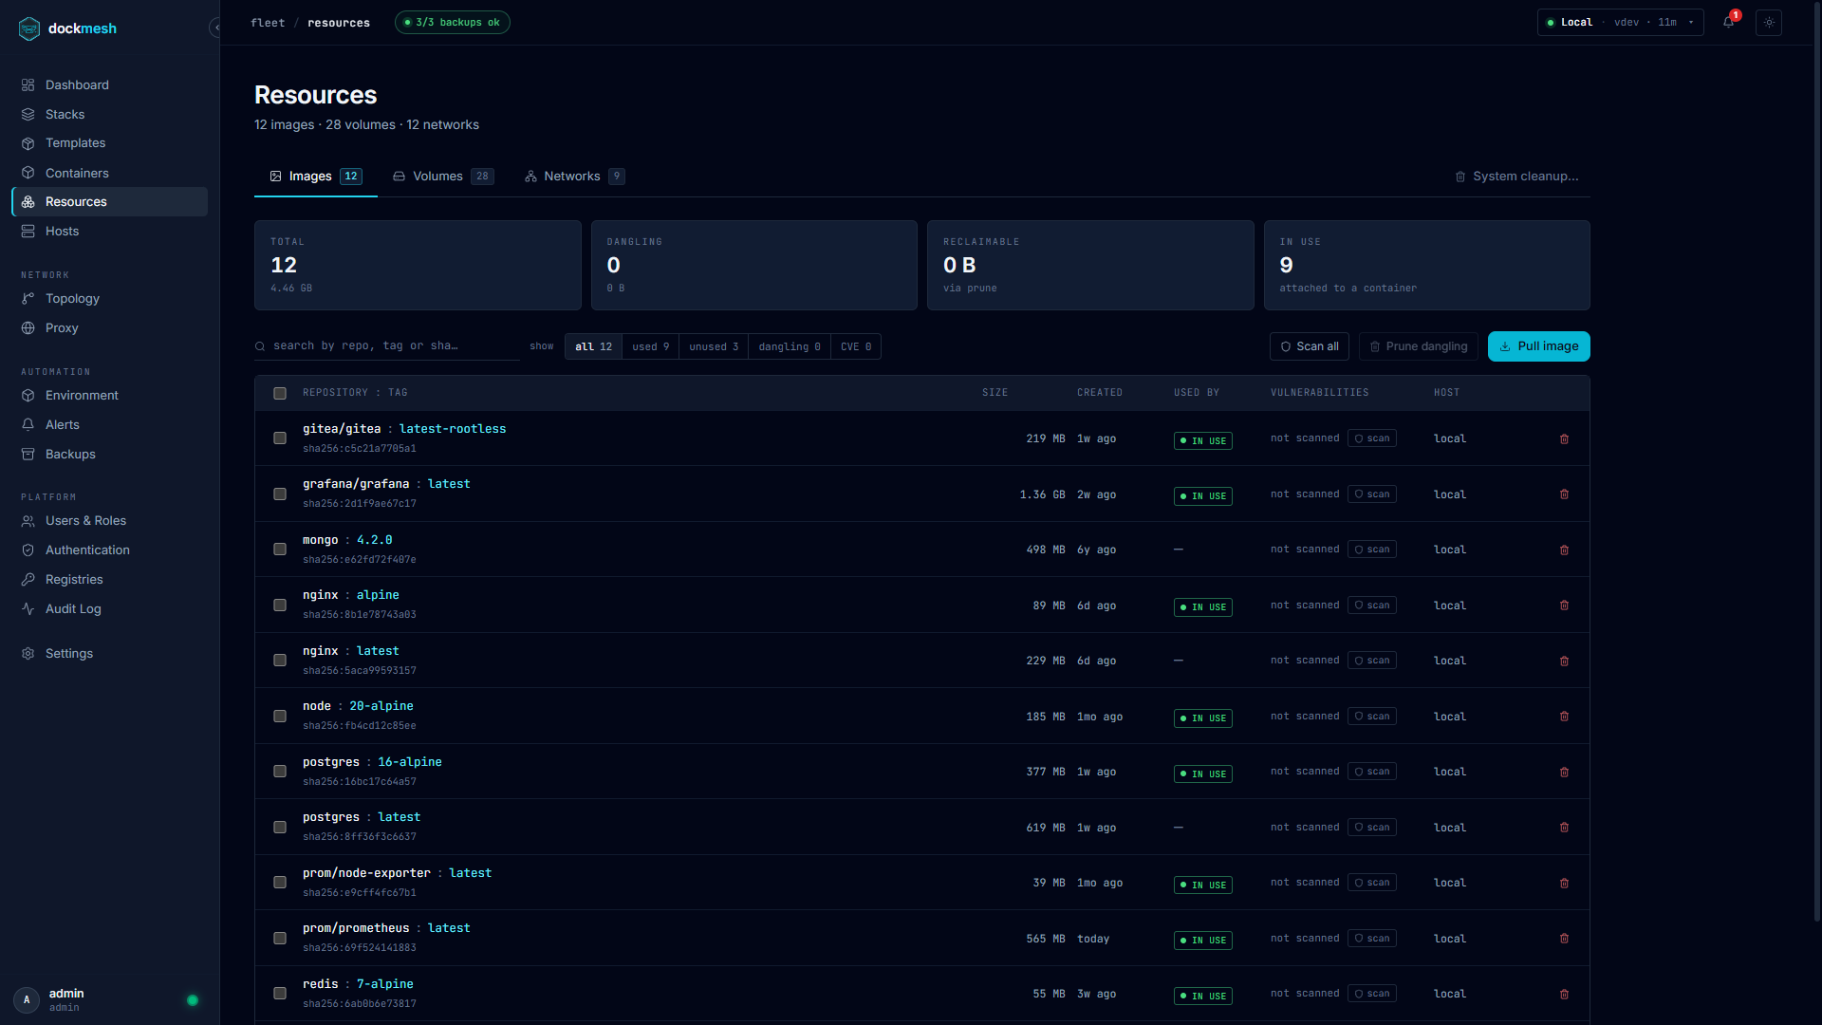Viewport: 1822px width, 1025px height.
Task: Open the Audit Log
Action: 109,608
